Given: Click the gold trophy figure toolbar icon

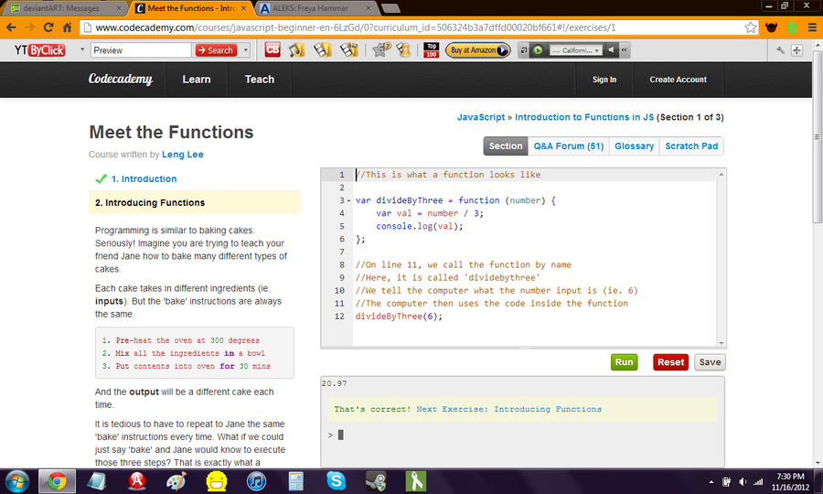Looking at the screenshot, I should [x=403, y=50].
